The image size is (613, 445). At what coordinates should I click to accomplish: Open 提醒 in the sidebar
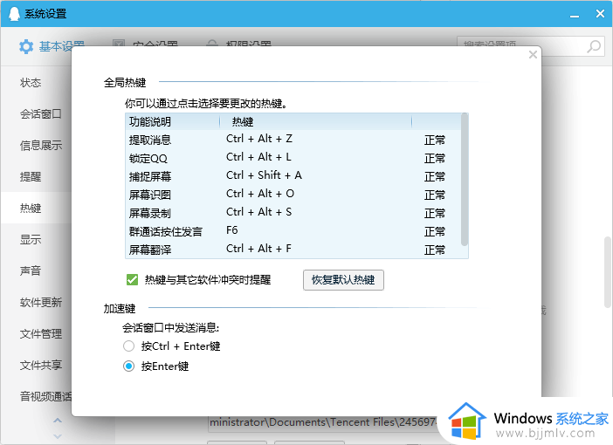[31, 176]
